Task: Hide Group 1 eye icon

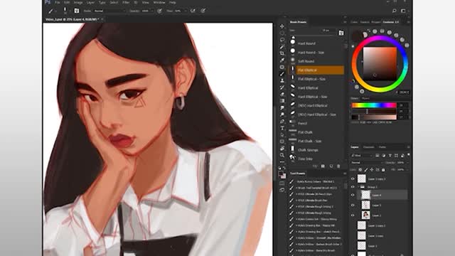Action: click(x=353, y=187)
